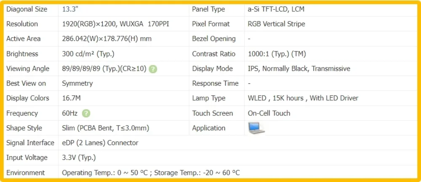Screen dimensions: 421x182
Task: Click the a-Si TFT-LCD, LCM panel type
Action: pos(276,9)
